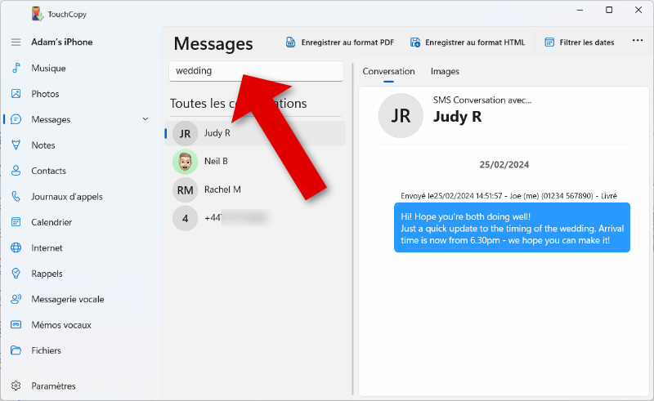Toggle the hamburger navigation menu
The height and width of the screenshot is (401, 654).
16,42
